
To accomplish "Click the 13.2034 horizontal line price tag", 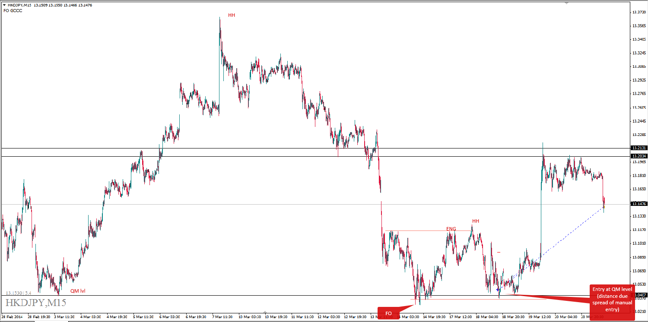I will [x=638, y=156].
